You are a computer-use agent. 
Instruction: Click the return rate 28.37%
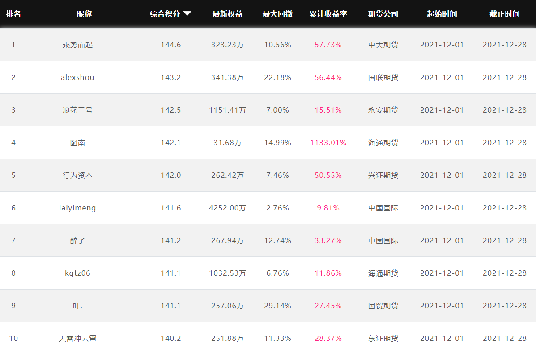point(328,338)
